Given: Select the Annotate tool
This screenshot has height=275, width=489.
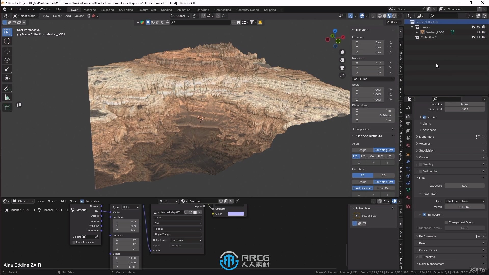Looking at the screenshot, I should point(7,88).
